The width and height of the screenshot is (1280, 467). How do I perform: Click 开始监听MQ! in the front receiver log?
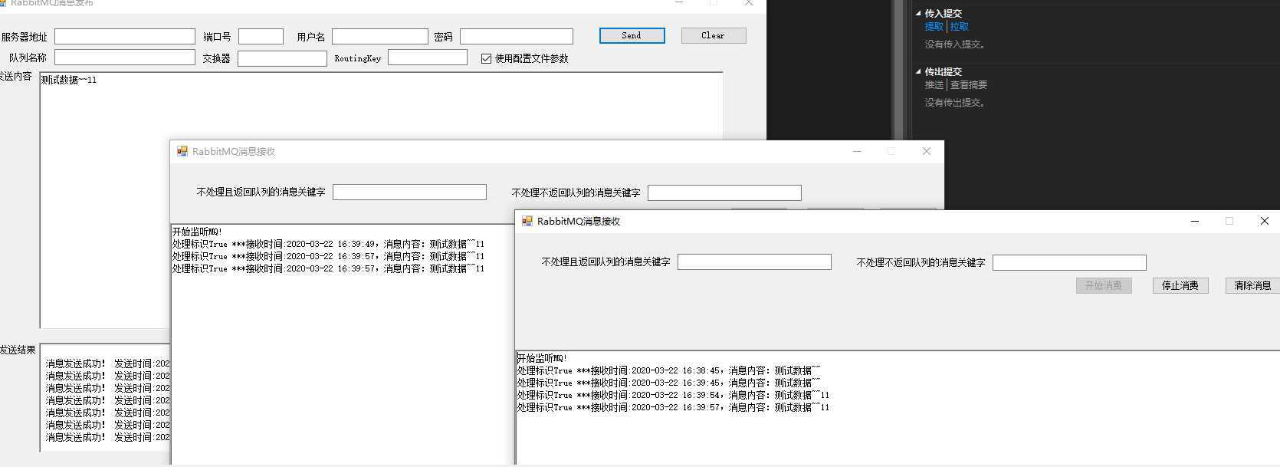543,358
